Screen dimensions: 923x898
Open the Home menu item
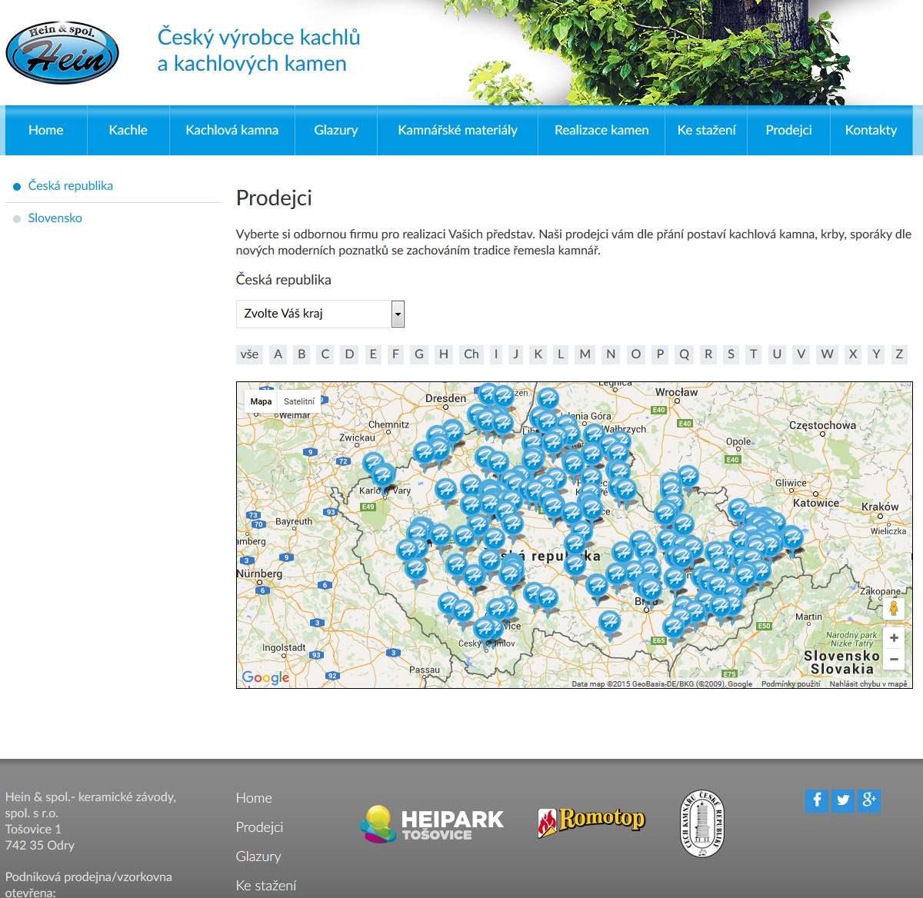point(46,130)
